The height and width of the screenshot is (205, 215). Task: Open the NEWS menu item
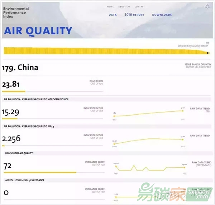(x=110, y=7)
